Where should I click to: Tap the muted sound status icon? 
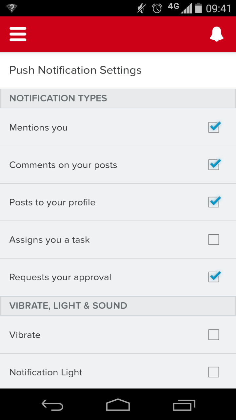pyautogui.click(x=141, y=8)
